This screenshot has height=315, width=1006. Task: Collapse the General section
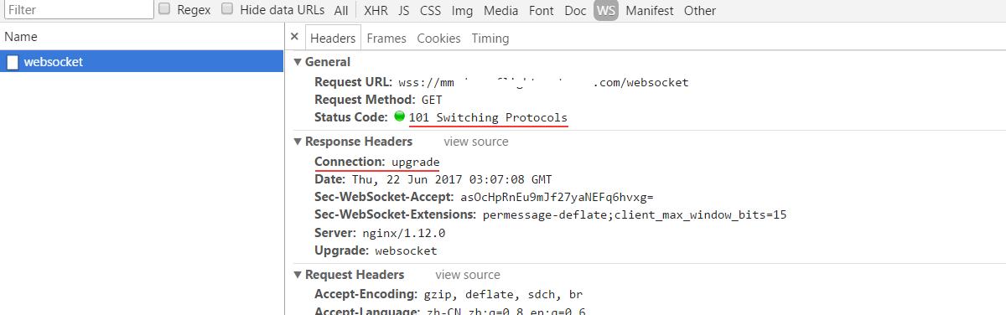[298, 62]
